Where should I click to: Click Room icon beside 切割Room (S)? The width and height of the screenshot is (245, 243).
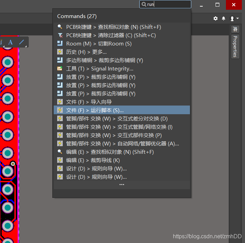(x=60, y=43)
